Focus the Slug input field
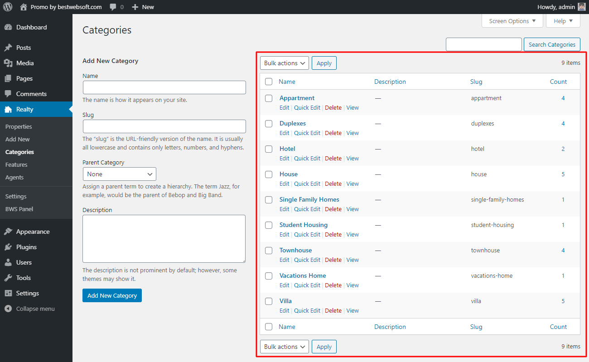The height and width of the screenshot is (362, 589). coord(164,126)
